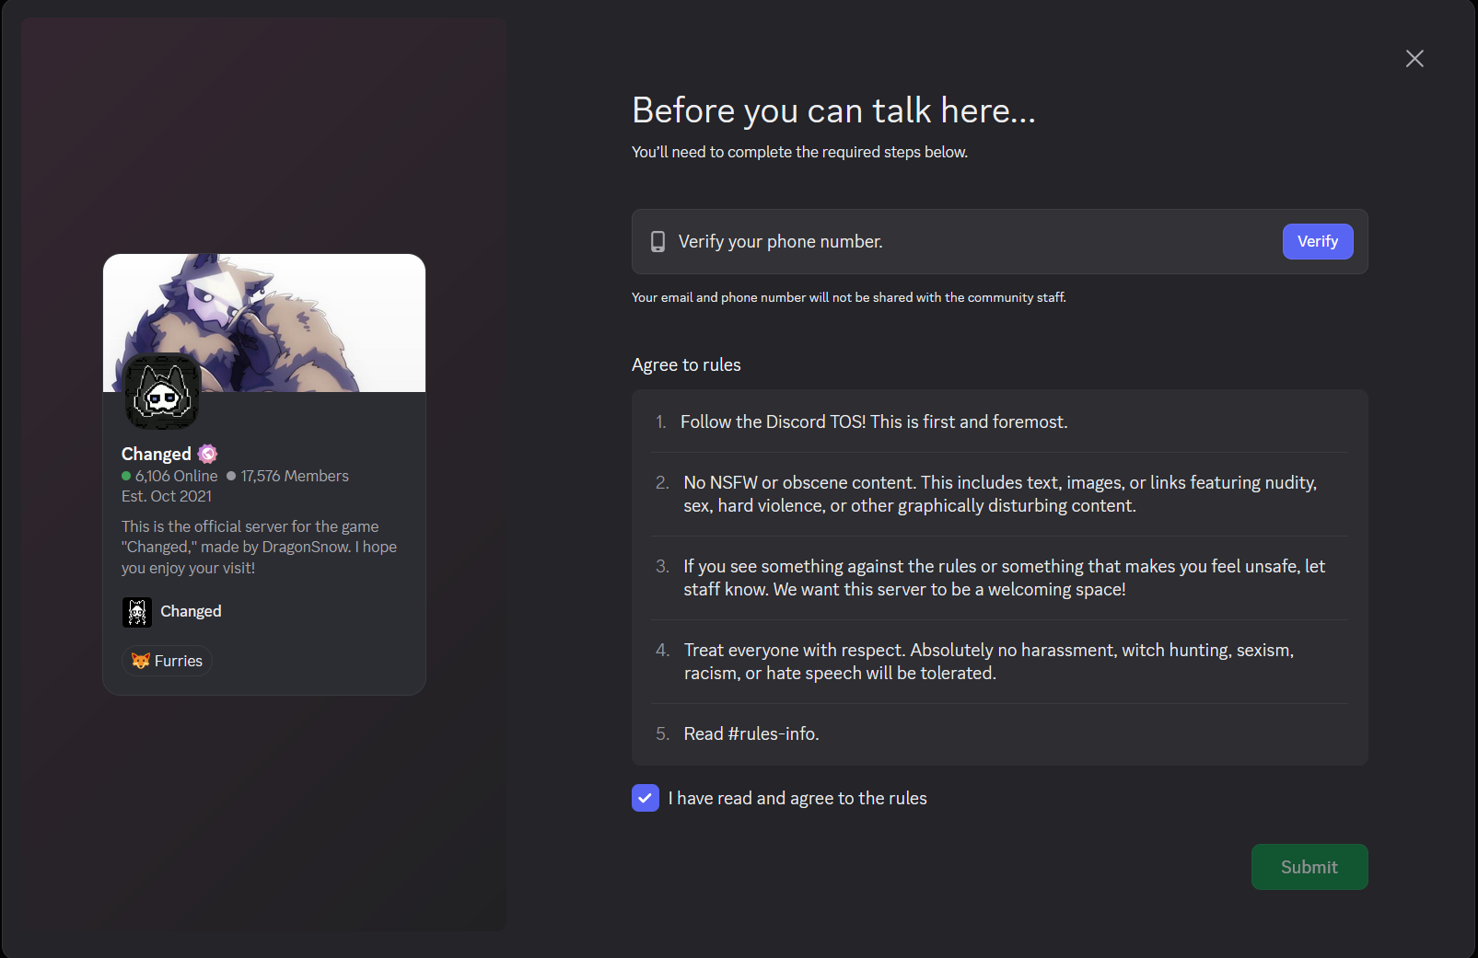The width and height of the screenshot is (1478, 958).
Task: Click the '17,576 Members' count
Action: click(x=295, y=476)
